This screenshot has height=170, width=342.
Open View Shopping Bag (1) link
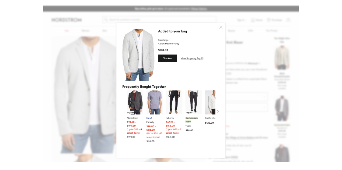tap(192, 58)
